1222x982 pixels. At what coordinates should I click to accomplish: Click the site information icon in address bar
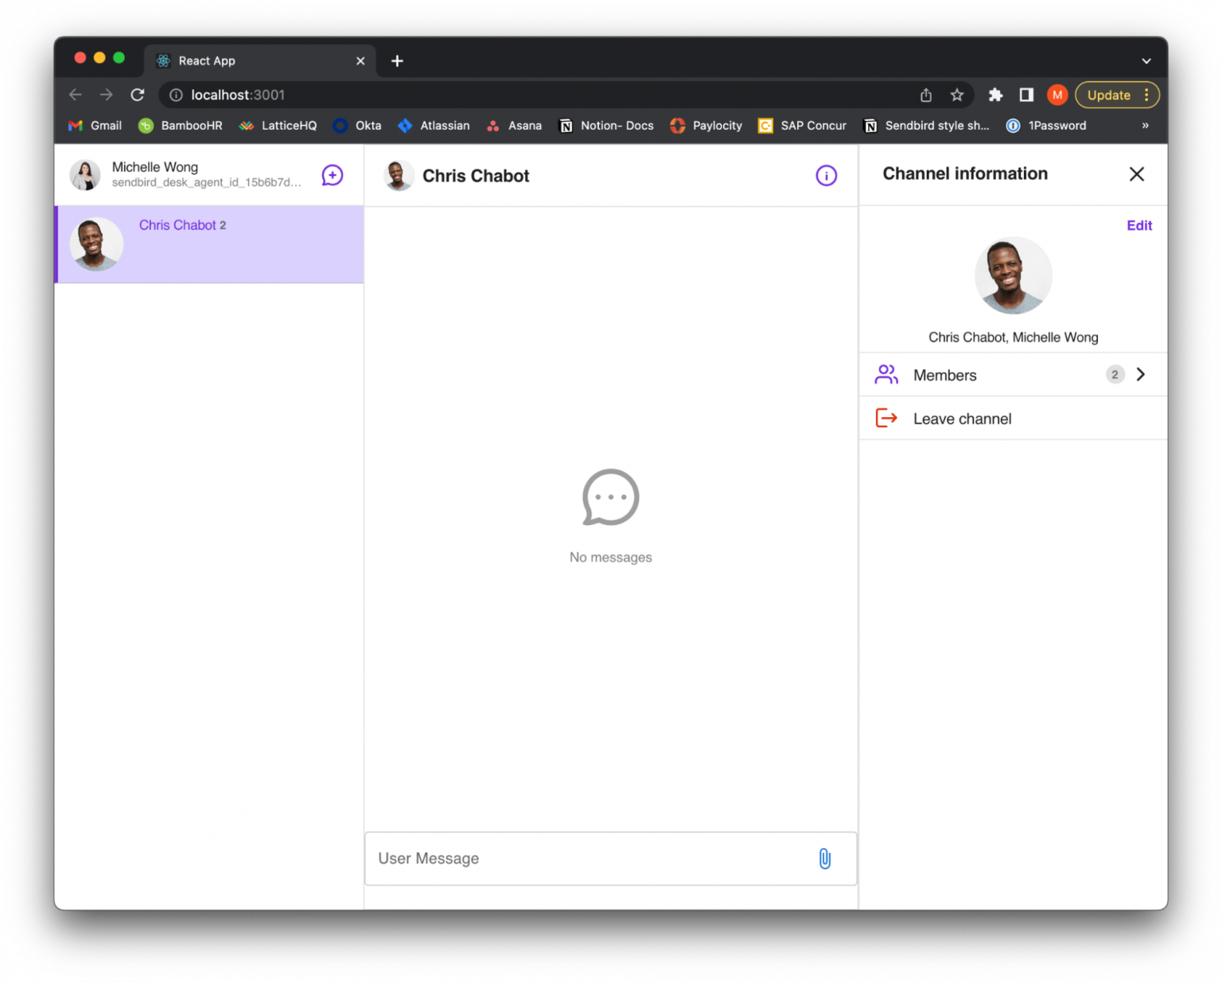click(176, 95)
